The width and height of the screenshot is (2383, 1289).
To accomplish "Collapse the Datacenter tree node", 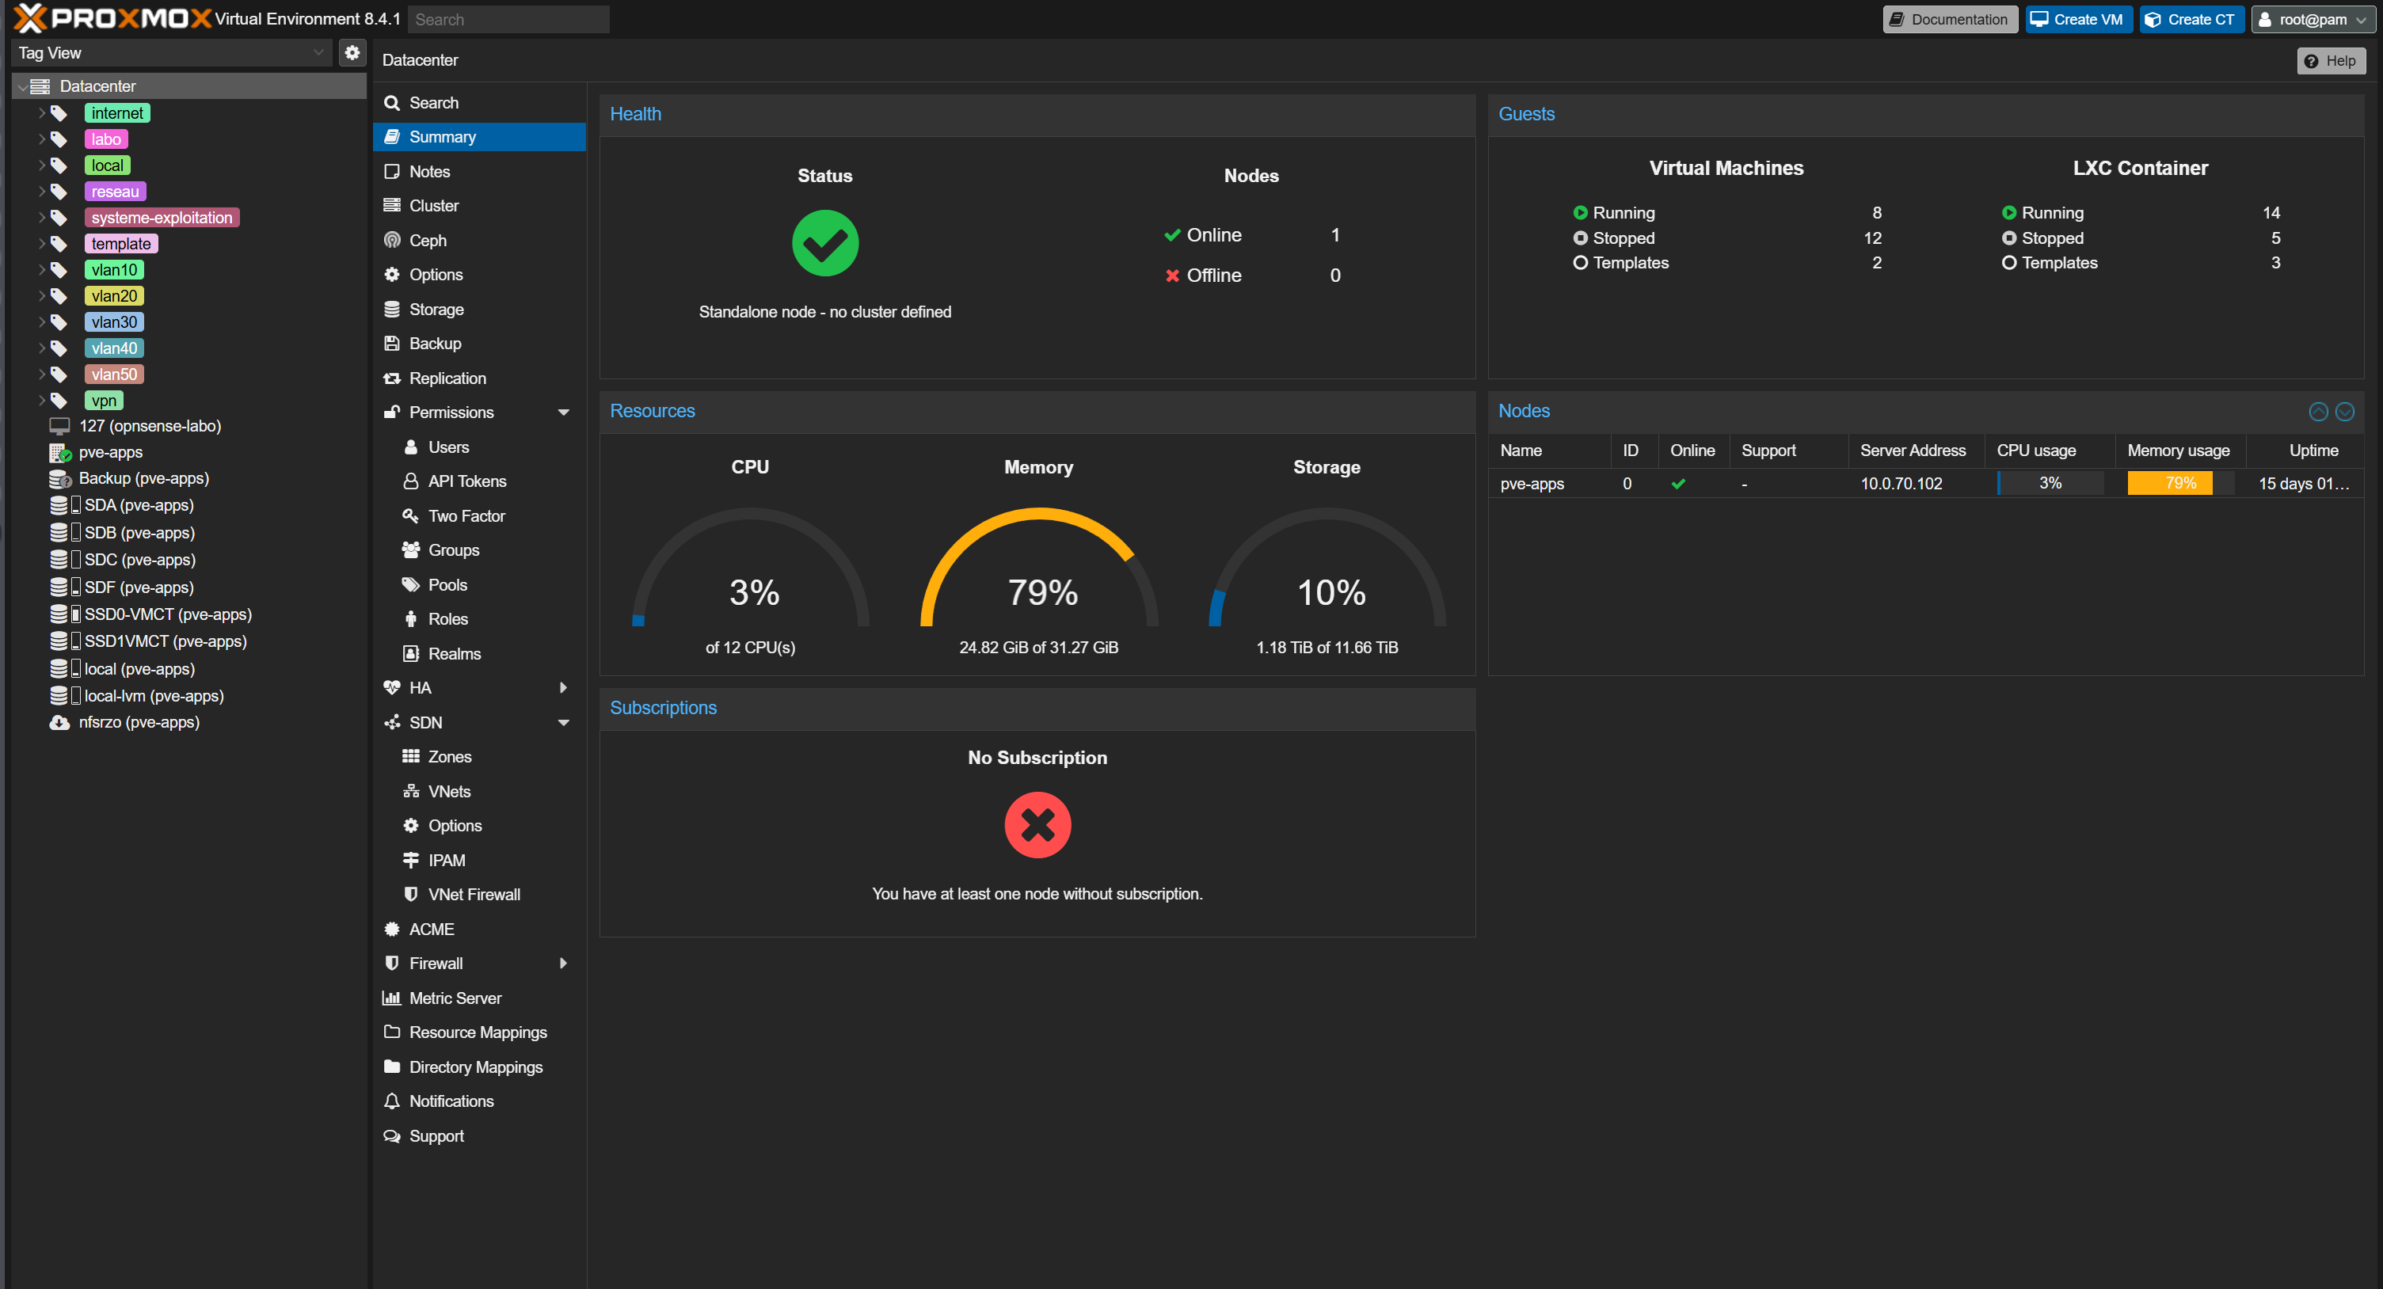I will click(21, 87).
